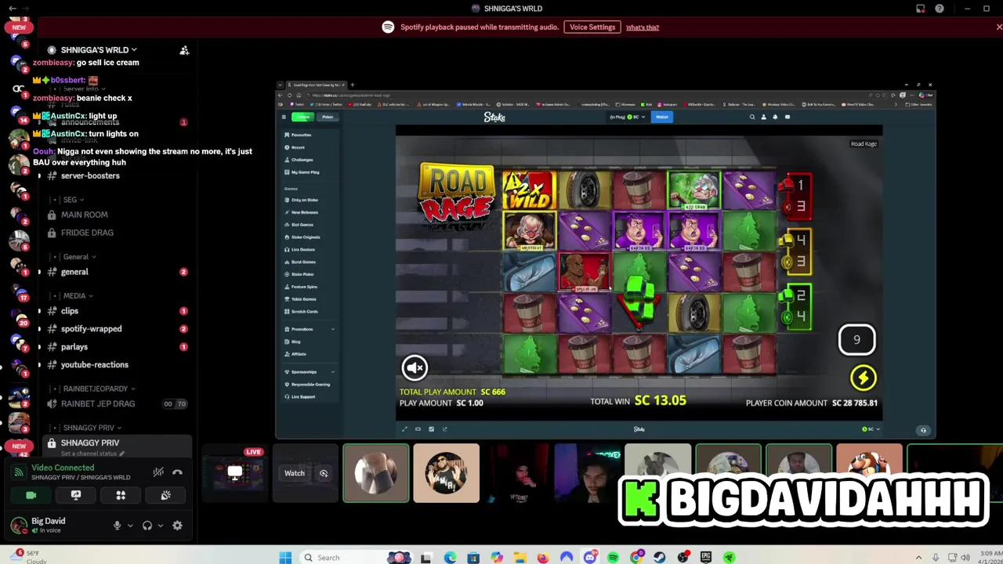This screenshot has height=564, width=1003.
Task: Open the Voice Settings button
Action: (x=592, y=27)
